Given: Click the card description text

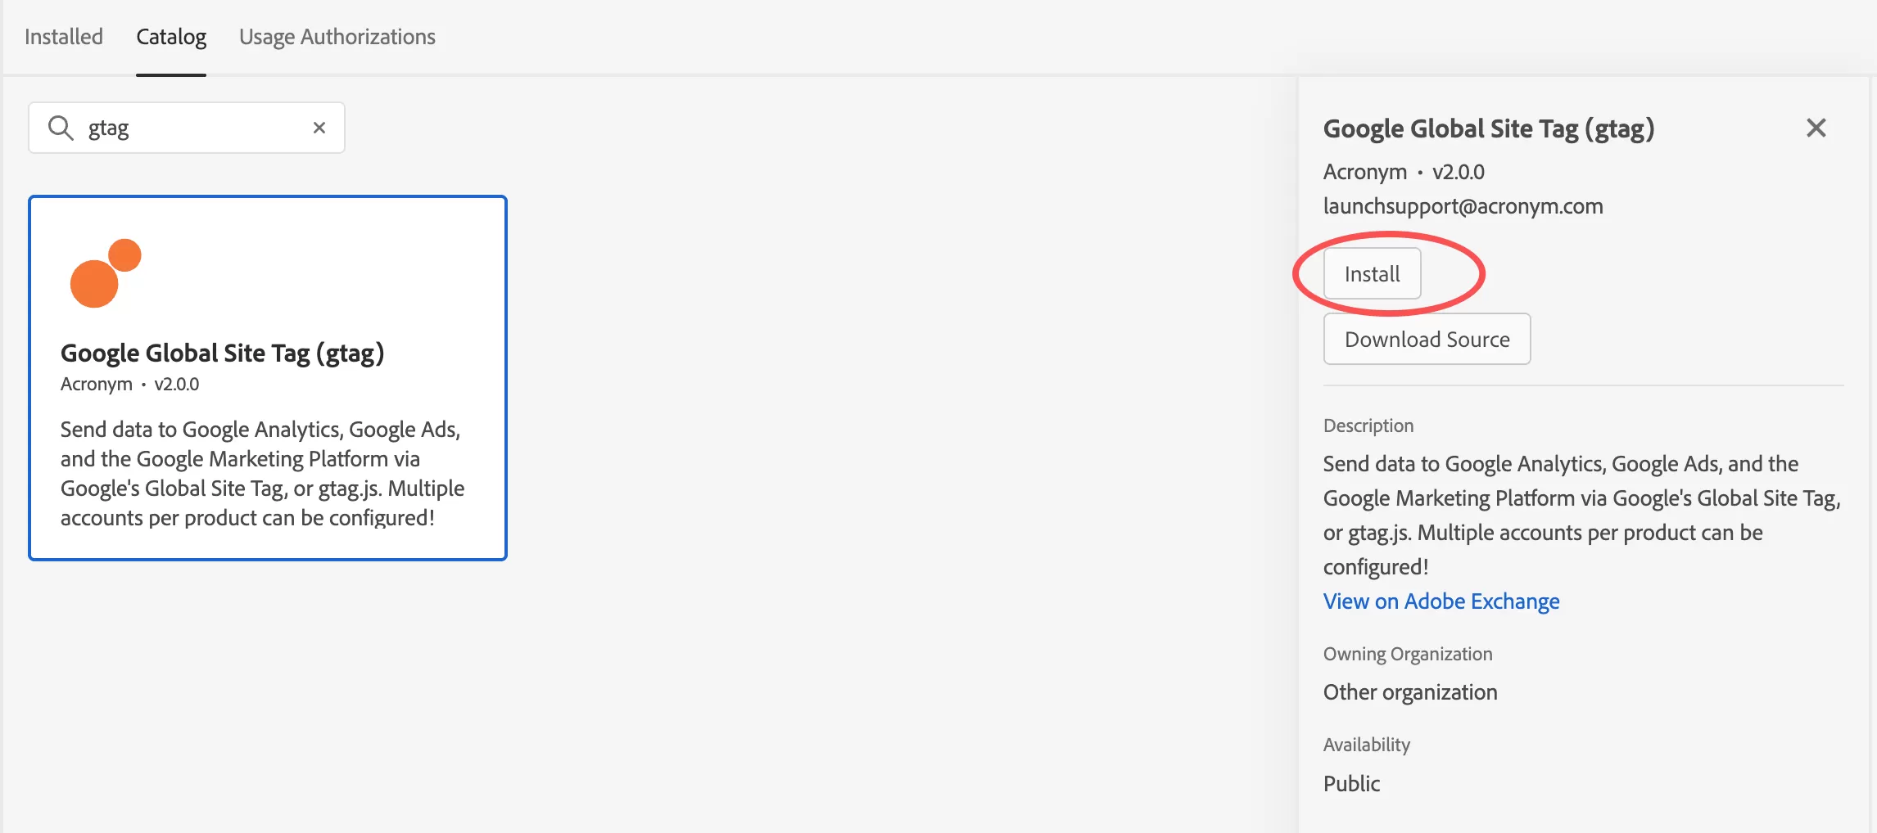Looking at the screenshot, I should [x=262, y=474].
